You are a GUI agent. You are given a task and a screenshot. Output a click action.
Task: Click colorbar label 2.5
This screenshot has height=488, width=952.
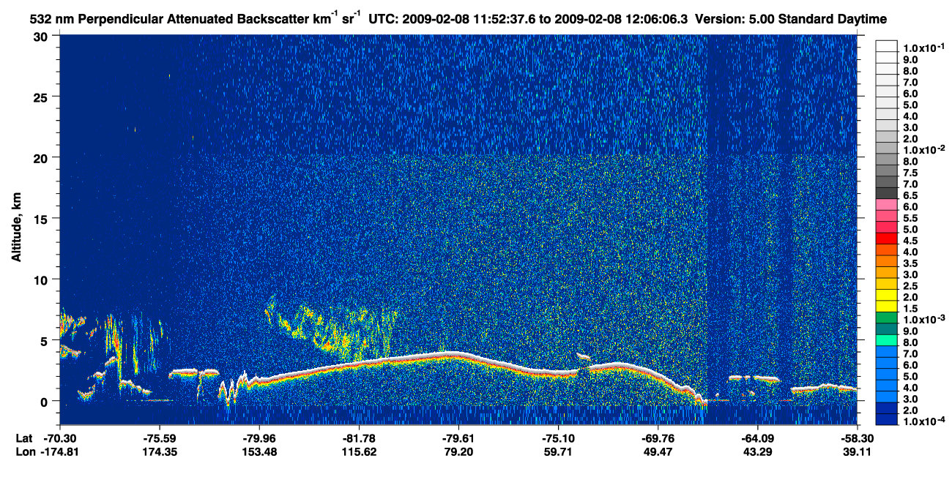click(x=911, y=286)
